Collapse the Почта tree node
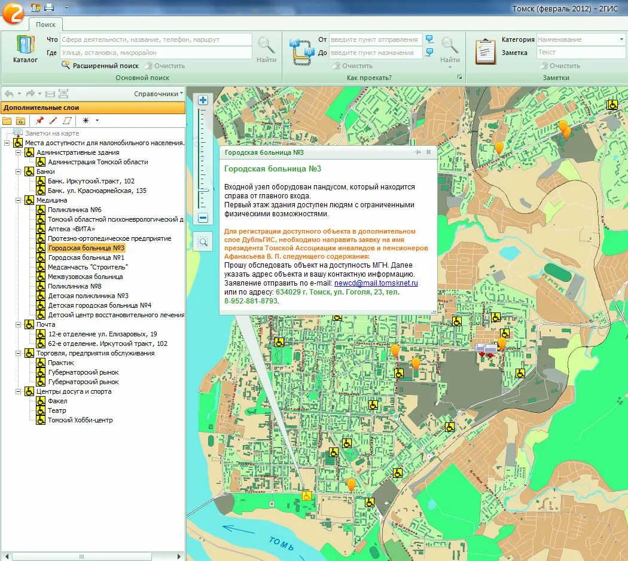 click(x=18, y=324)
